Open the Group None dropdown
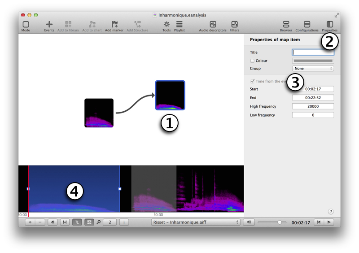This screenshot has height=253, width=359. tap(313, 69)
